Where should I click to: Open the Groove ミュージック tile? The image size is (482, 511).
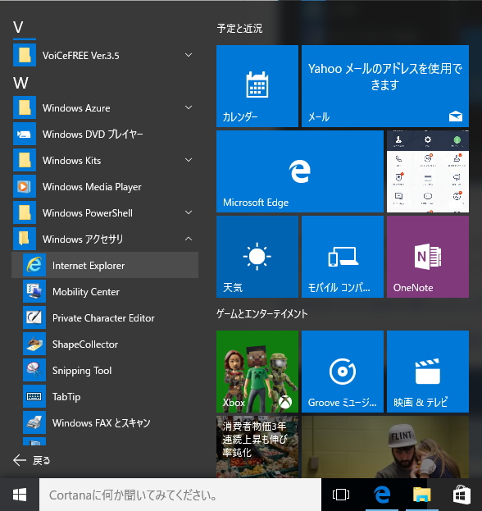[343, 372]
